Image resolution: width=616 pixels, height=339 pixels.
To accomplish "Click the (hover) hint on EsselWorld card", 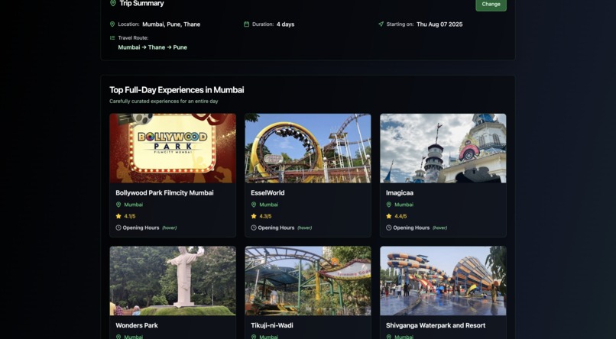I will click(x=304, y=228).
